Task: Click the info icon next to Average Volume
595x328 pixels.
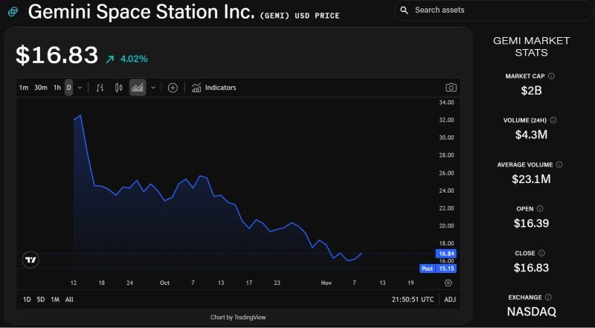Action: [x=559, y=164]
